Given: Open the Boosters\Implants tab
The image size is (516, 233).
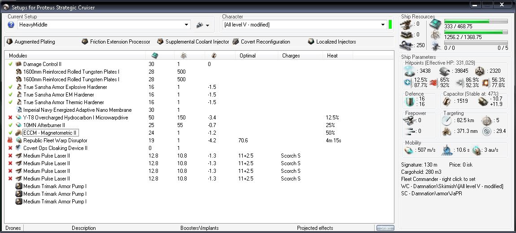Looking at the screenshot, I should [199, 228].
